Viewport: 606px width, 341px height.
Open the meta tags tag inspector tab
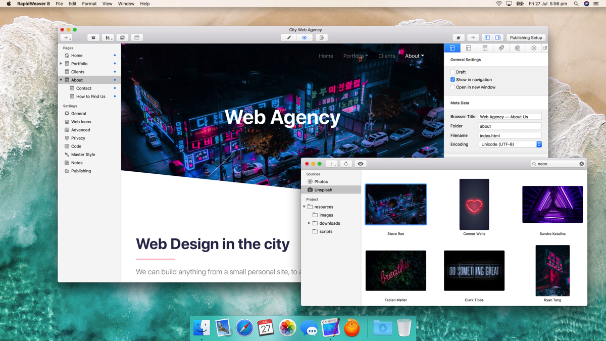(x=501, y=48)
